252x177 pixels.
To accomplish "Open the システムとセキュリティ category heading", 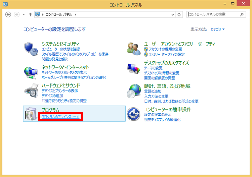I will [60, 44].
